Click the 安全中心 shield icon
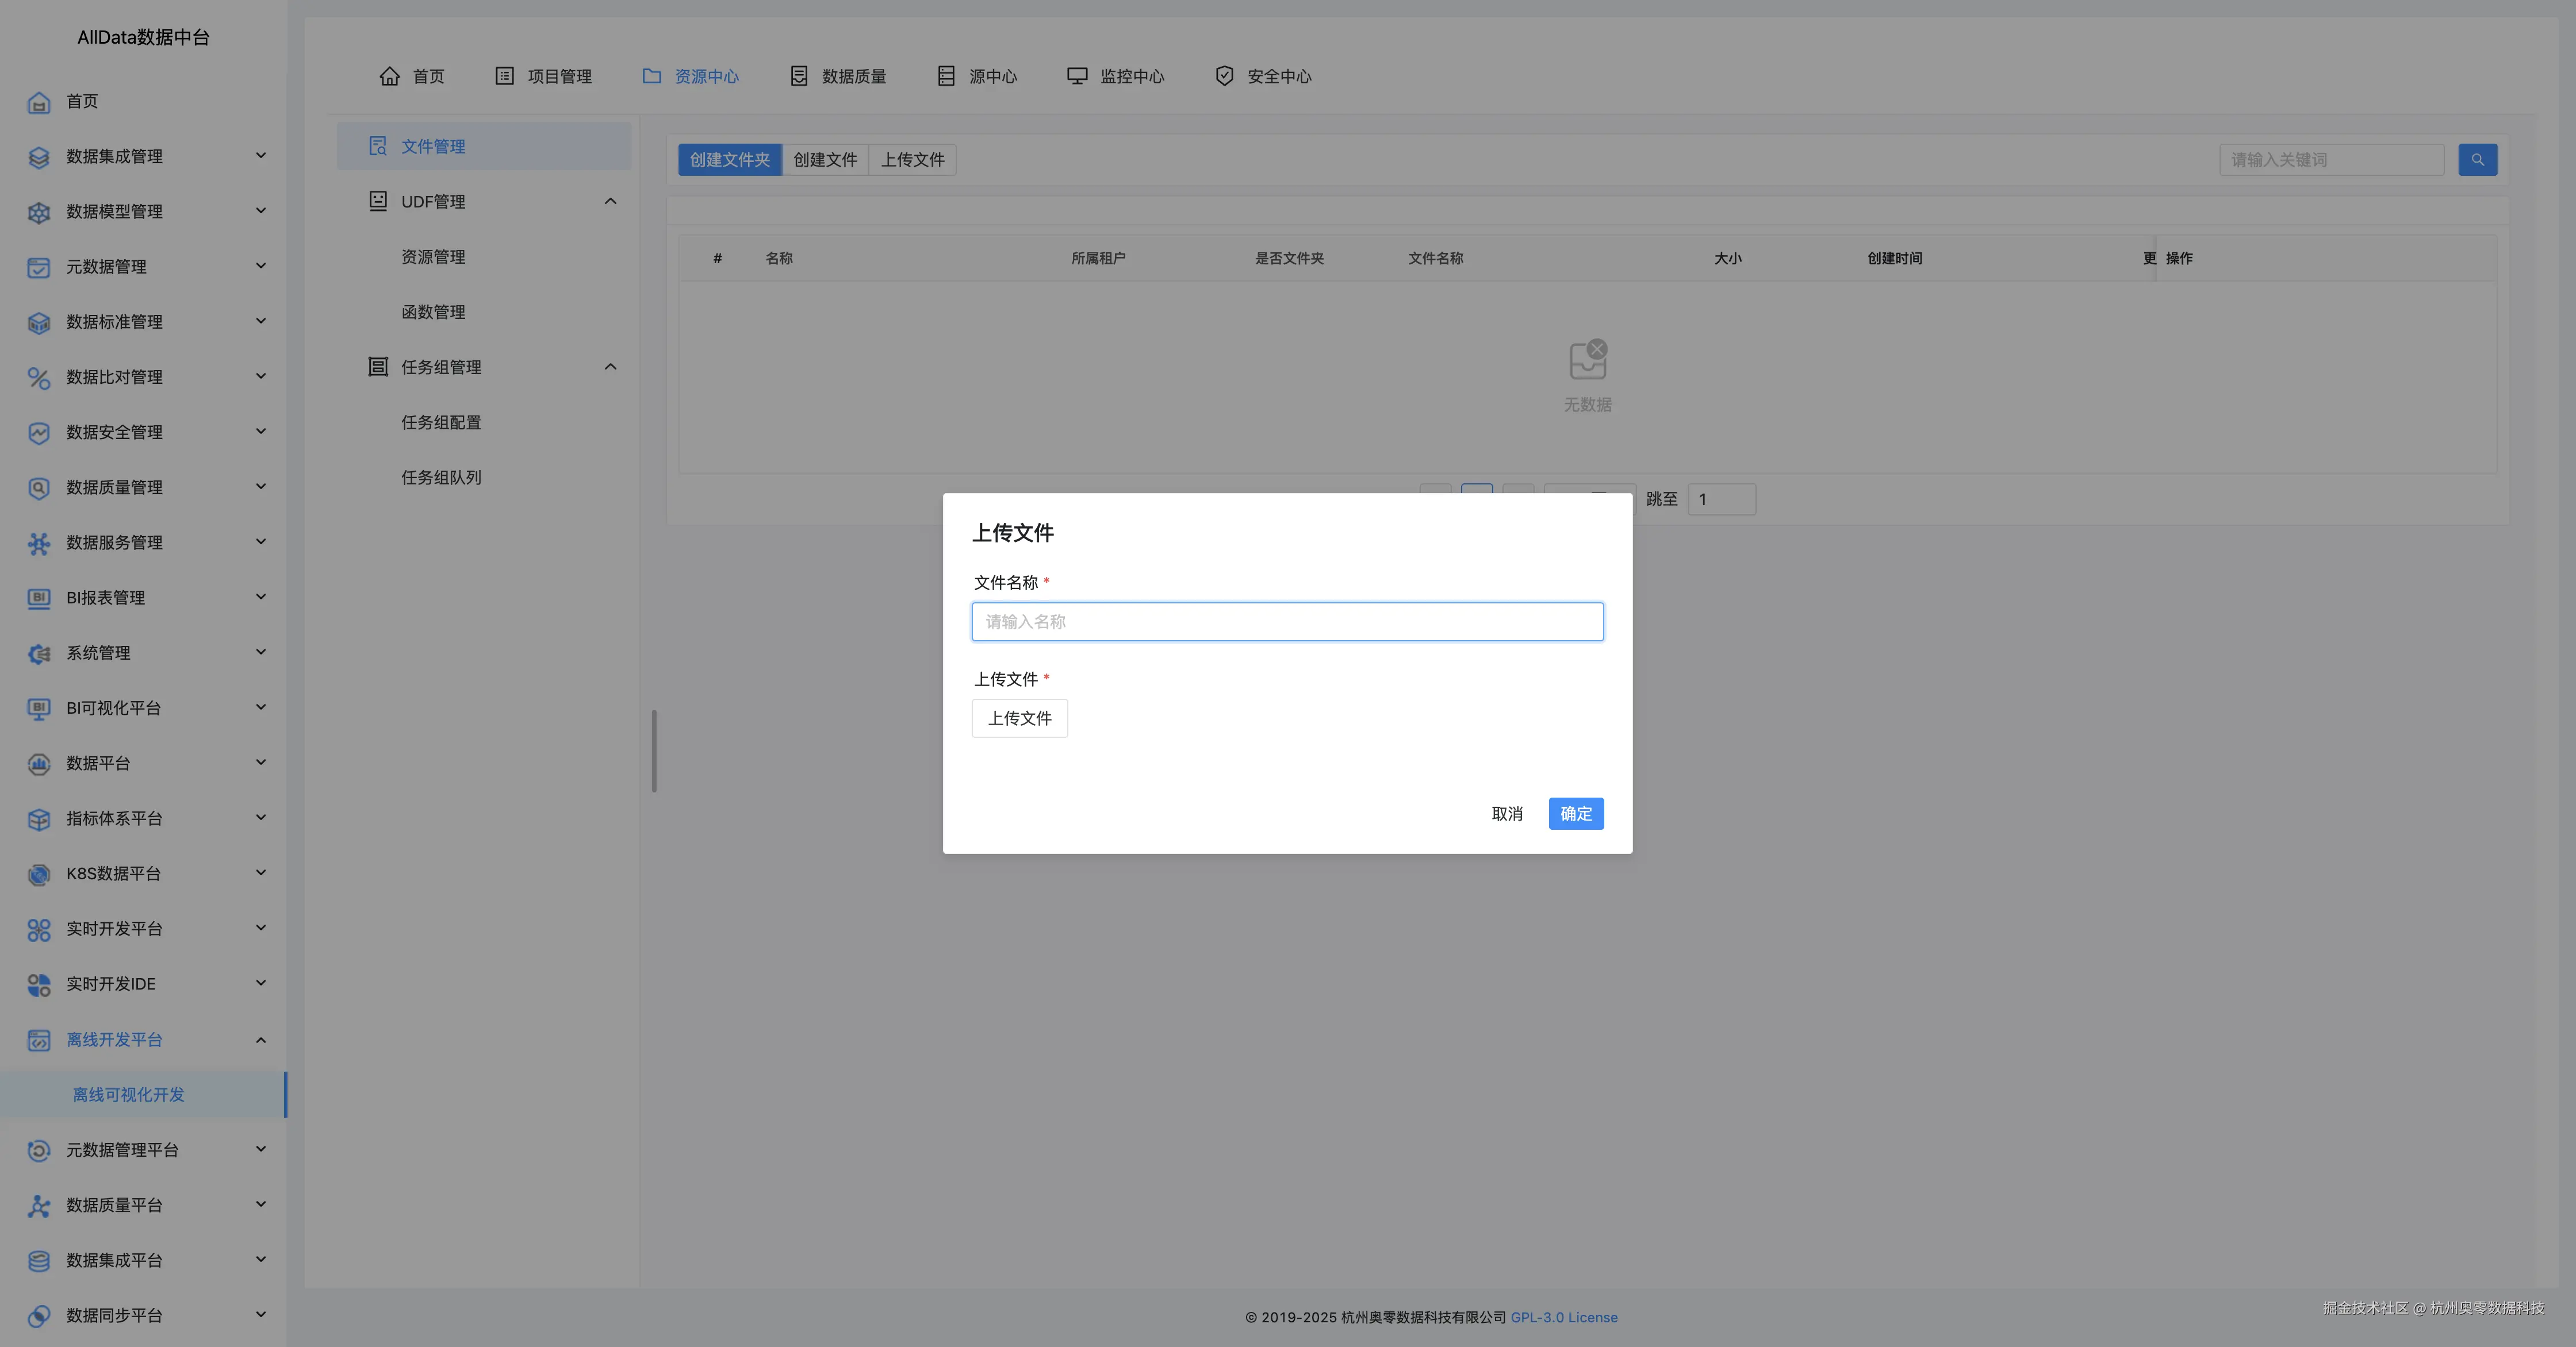2576x1347 pixels. pos(1224,76)
